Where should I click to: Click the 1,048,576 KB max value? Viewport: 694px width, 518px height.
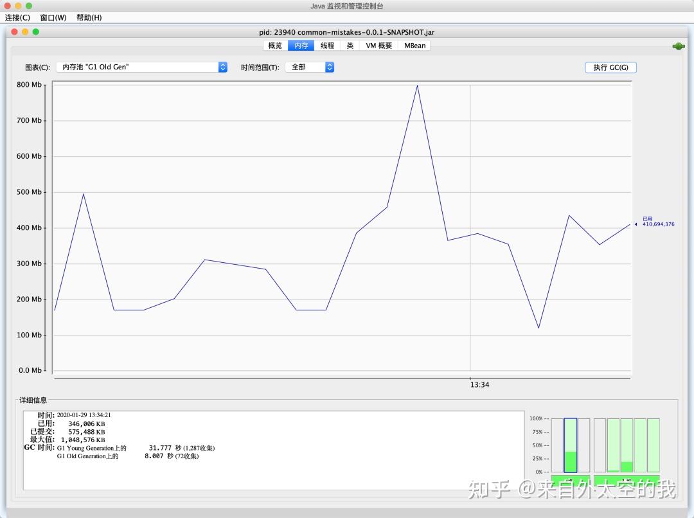point(83,440)
